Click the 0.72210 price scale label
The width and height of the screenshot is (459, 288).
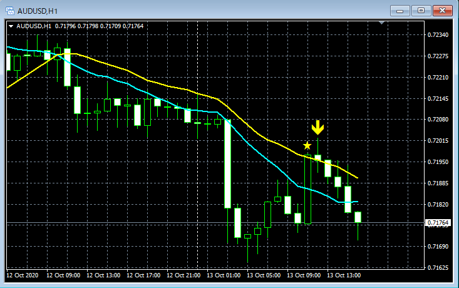coord(438,78)
